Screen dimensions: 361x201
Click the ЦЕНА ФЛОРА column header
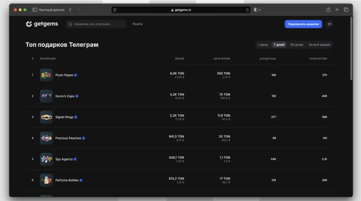coord(222,58)
